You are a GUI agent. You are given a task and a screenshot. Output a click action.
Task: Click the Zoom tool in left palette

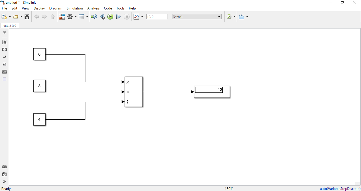coord(4,42)
